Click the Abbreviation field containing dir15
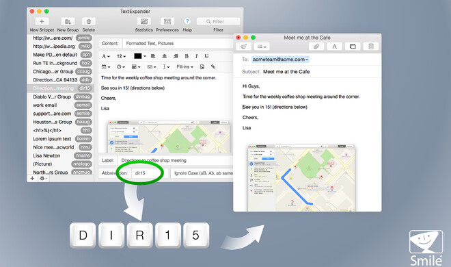451x267 pixels. tap(149, 173)
